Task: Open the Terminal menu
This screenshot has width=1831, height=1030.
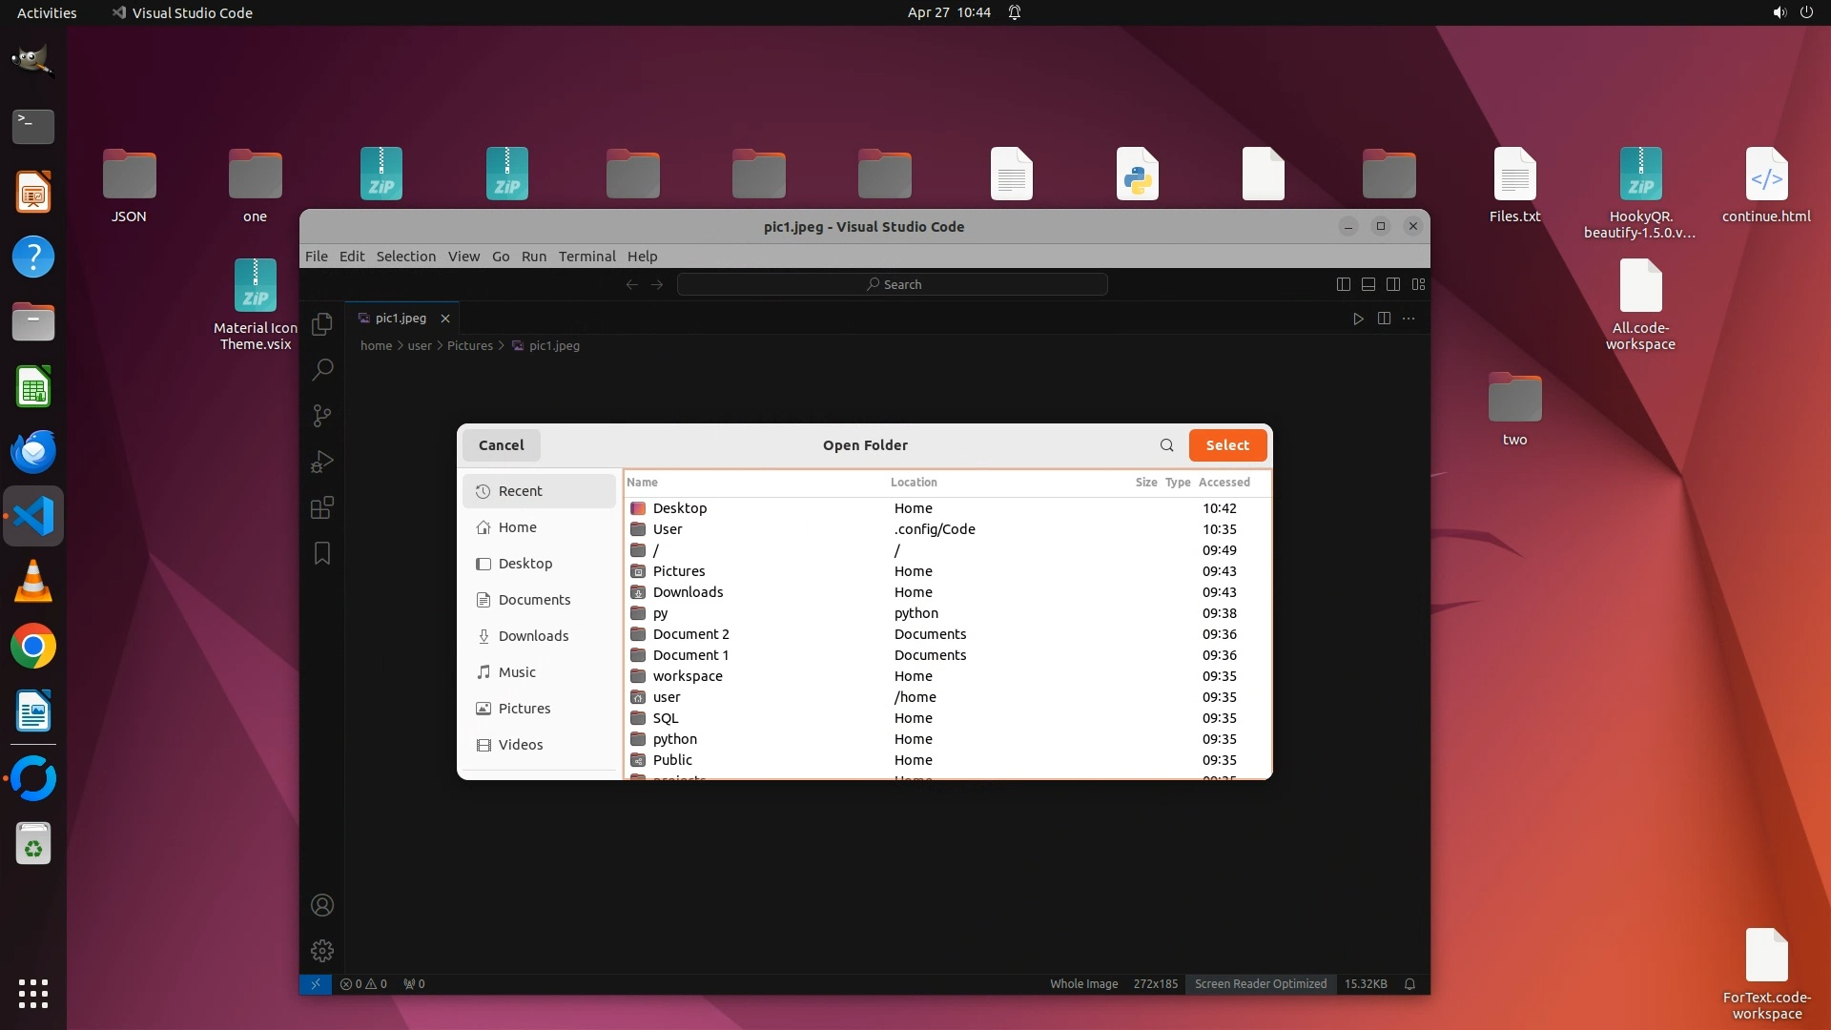Action: click(586, 257)
